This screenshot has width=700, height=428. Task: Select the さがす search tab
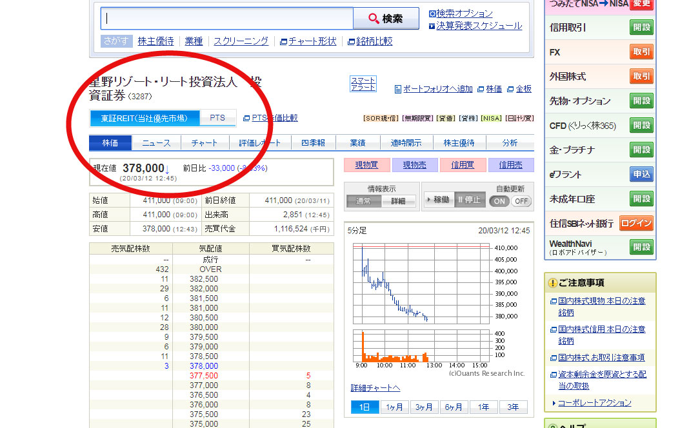tap(116, 41)
